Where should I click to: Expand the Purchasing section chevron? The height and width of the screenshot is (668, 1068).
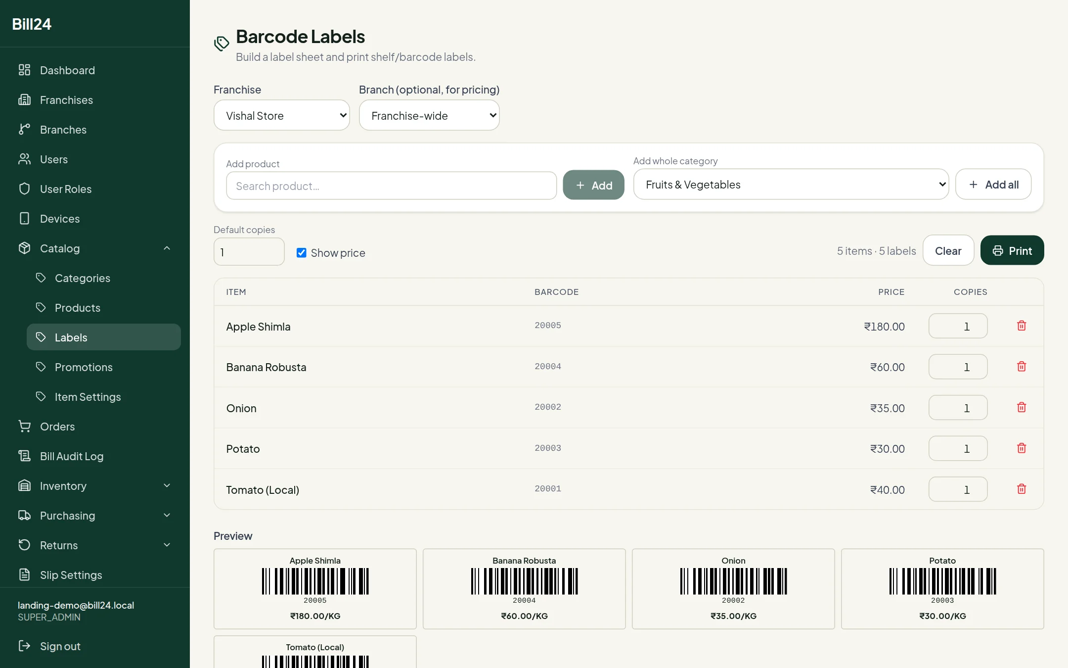(x=167, y=515)
